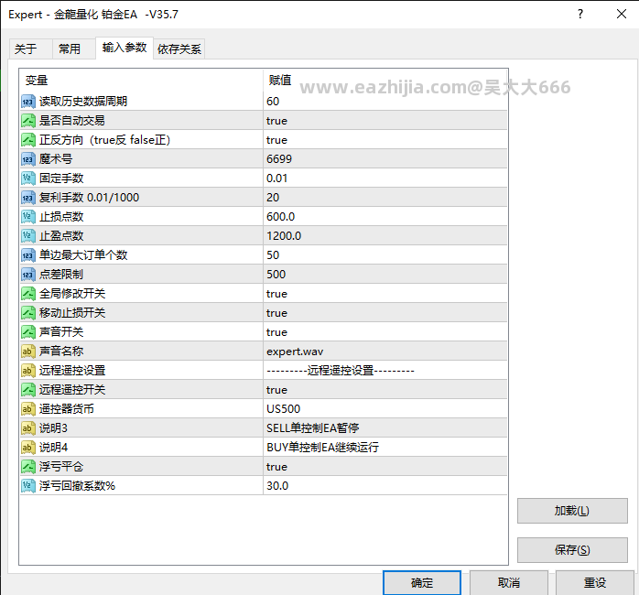Viewport: 639px width, 595px height.
Task: Click the 复利手数 0.01/1000 variable name
Action: (x=89, y=198)
